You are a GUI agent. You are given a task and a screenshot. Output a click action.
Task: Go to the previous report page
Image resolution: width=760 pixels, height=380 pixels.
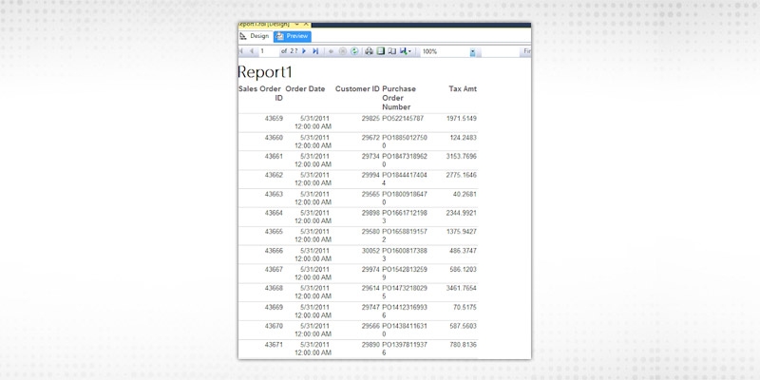tap(251, 51)
